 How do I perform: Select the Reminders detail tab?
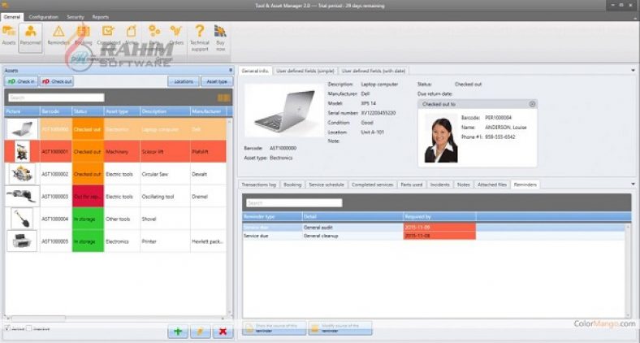[x=525, y=185]
